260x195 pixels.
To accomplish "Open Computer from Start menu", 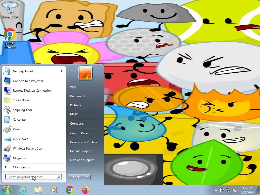I will 77,124.
